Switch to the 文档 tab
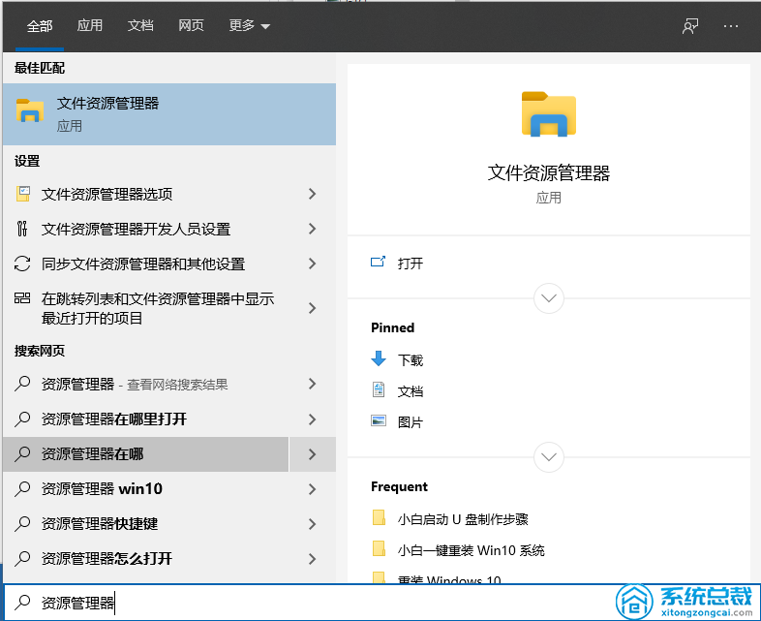The width and height of the screenshot is (761, 621). pyautogui.click(x=140, y=26)
